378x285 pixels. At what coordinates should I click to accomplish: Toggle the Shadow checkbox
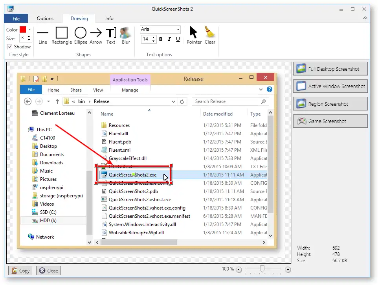click(10, 46)
